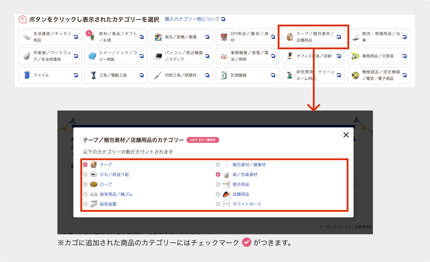
Task: Toggle the checkmark next to ひも/荷造り紐
Action: click(85, 175)
